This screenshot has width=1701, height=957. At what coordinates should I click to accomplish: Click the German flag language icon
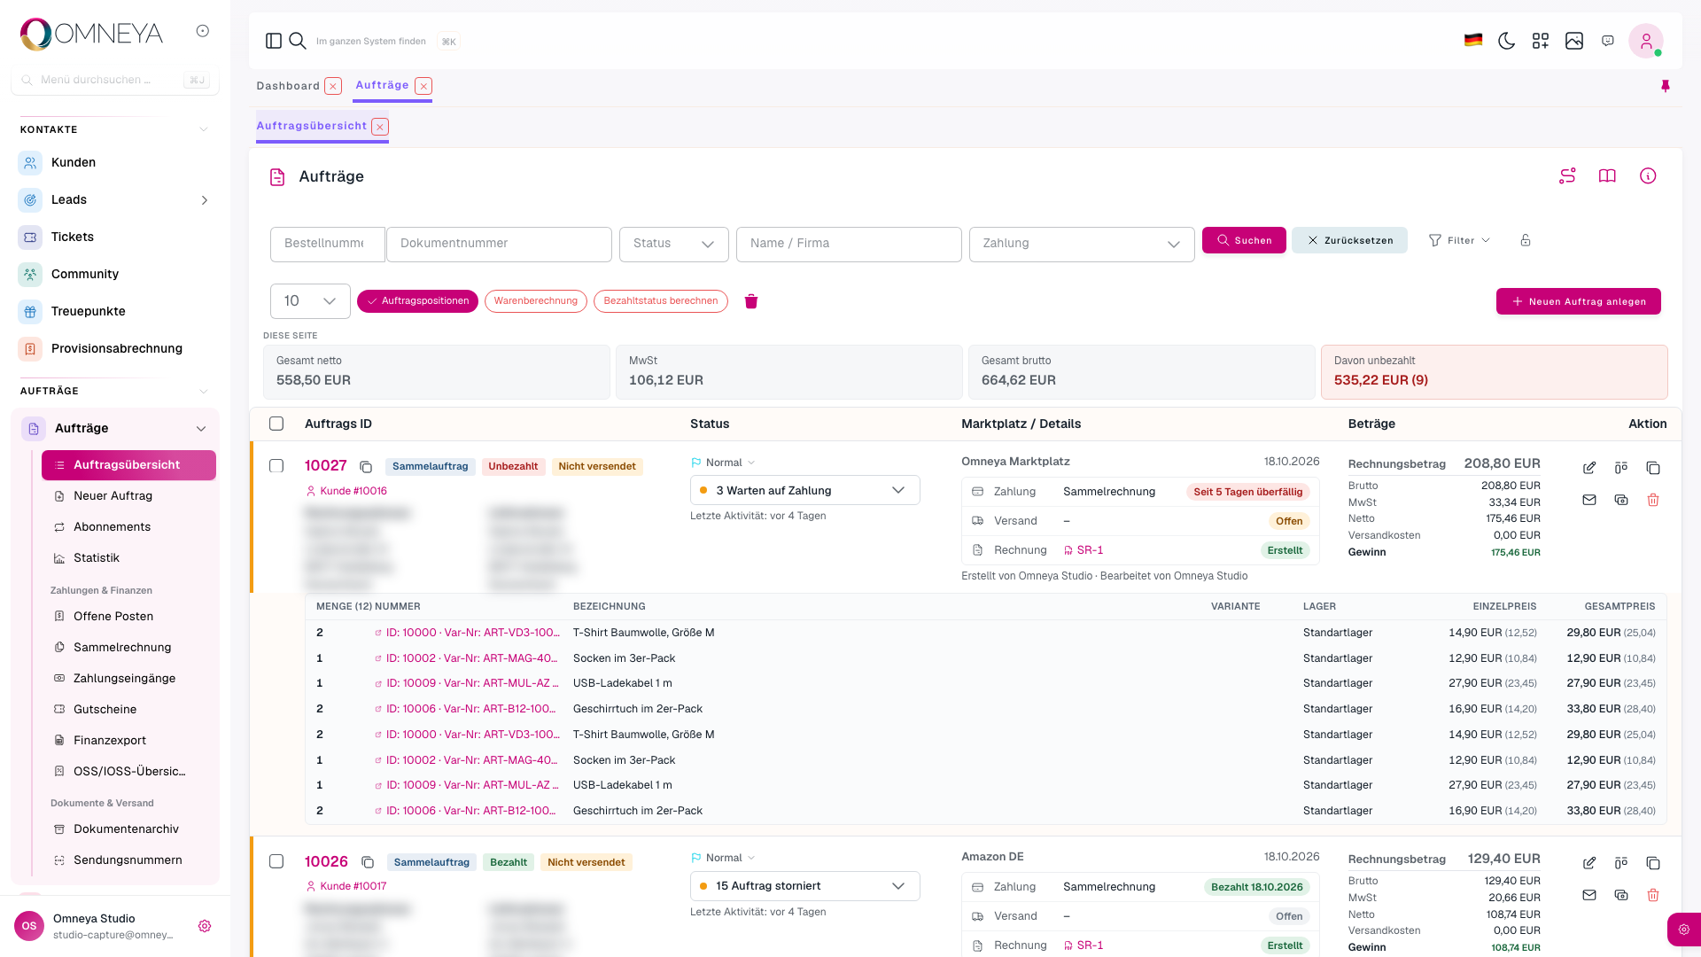click(x=1473, y=41)
